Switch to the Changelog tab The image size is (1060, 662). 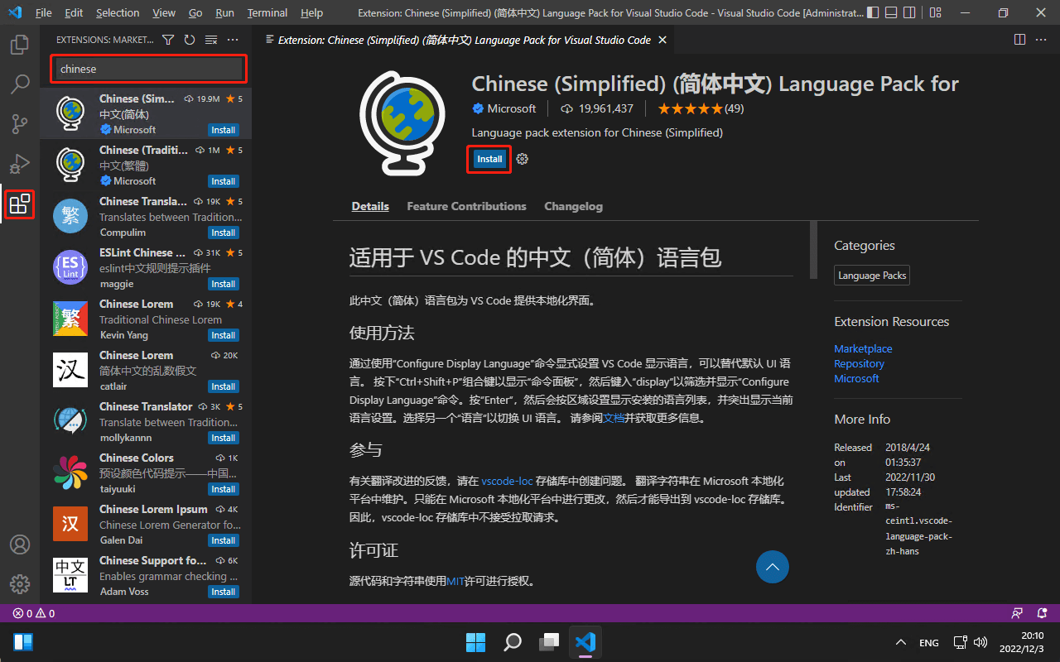click(x=573, y=206)
